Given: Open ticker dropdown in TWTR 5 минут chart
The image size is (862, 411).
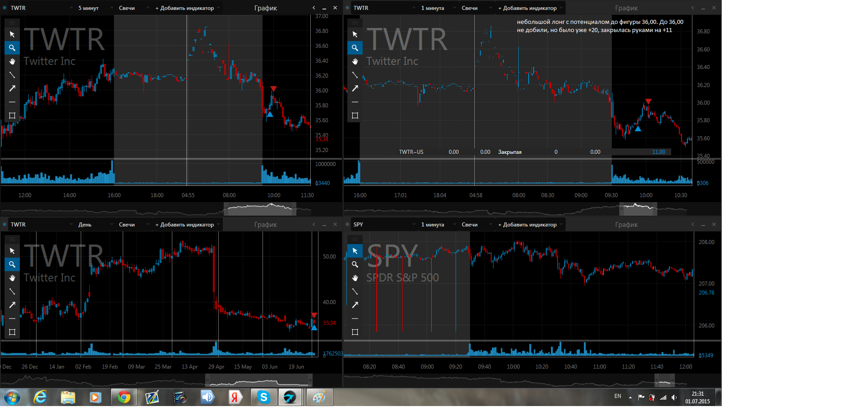Looking at the screenshot, I should (41, 8).
